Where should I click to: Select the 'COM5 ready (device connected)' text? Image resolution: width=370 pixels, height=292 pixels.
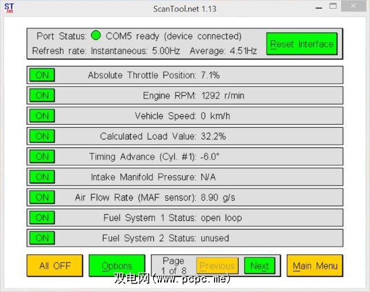(173, 36)
